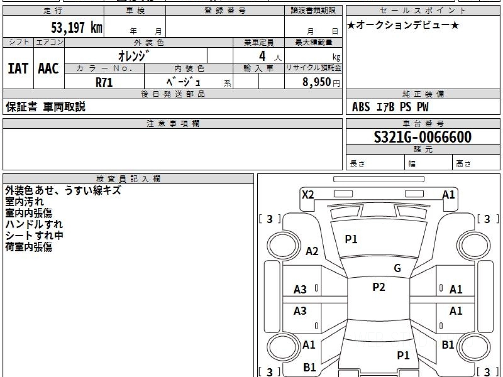Click the 注意事項欄 notes header

(172, 124)
